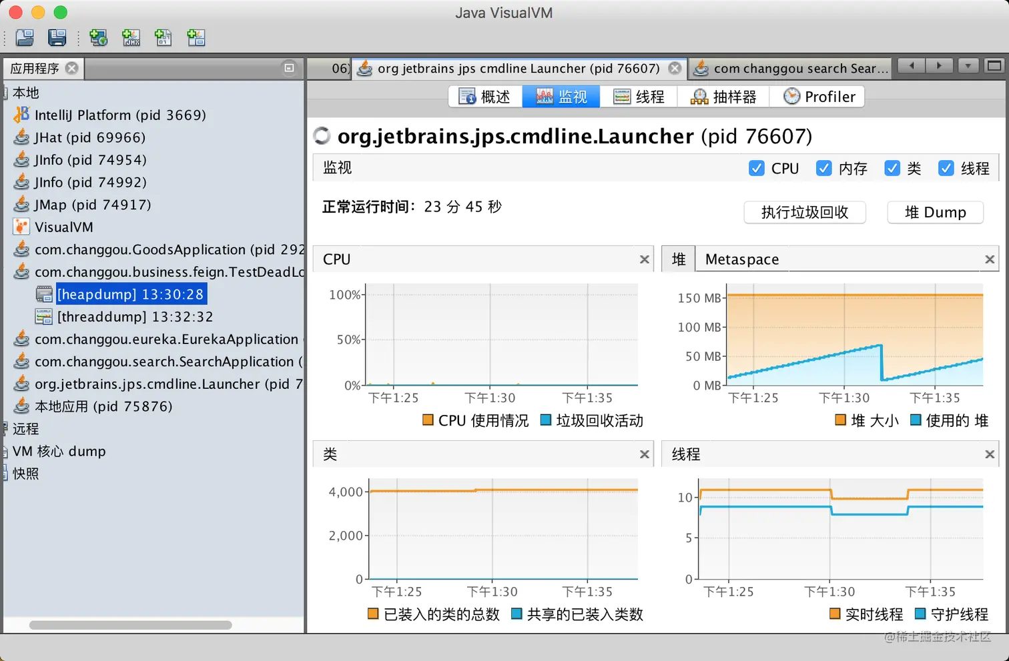This screenshot has width=1009, height=661.
Task: Maximize the editor area with the window icon
Action: [994, 66]
